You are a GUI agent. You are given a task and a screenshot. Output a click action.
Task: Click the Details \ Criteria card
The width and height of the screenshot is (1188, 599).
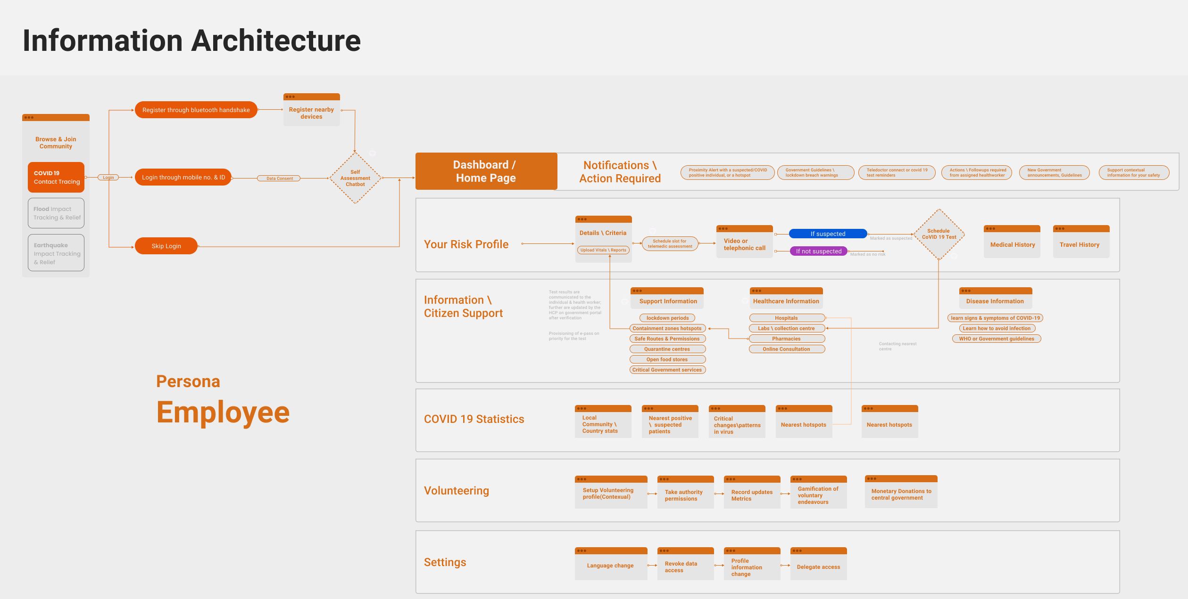coord(603,233)
